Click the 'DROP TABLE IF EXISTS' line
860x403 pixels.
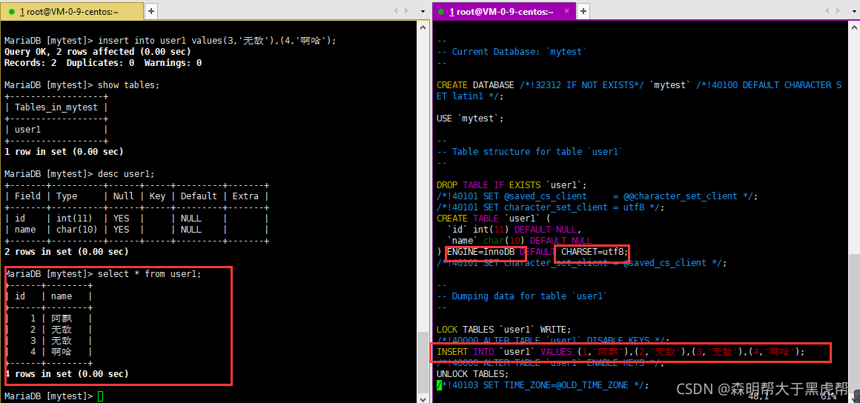(512, 184)
